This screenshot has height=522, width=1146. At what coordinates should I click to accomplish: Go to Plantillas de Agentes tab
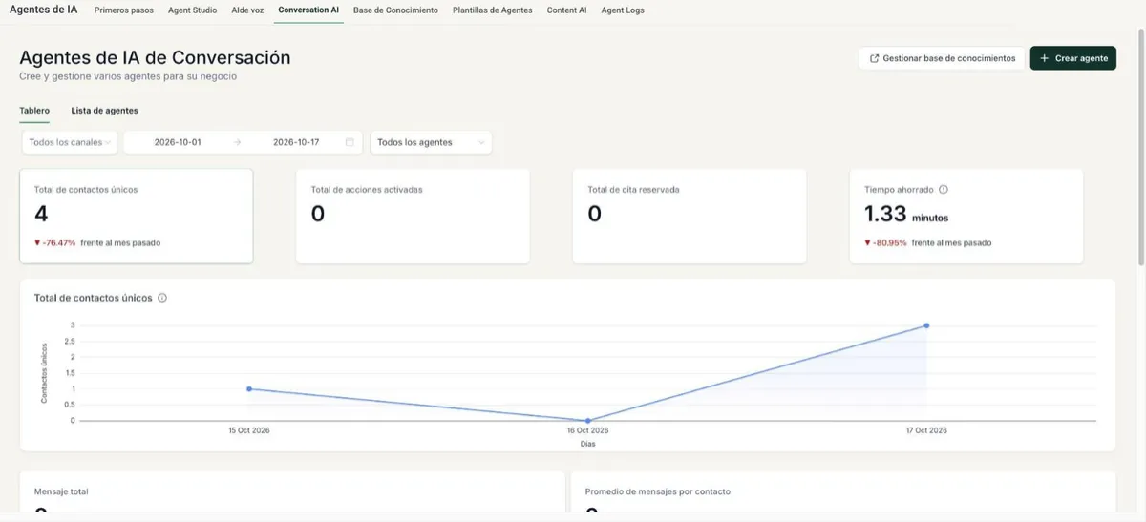493,10
